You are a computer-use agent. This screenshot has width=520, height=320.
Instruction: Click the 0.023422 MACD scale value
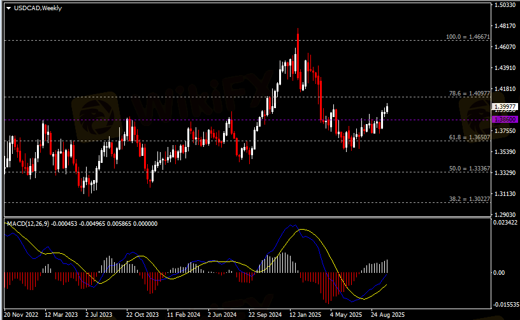tap(506, 222)
